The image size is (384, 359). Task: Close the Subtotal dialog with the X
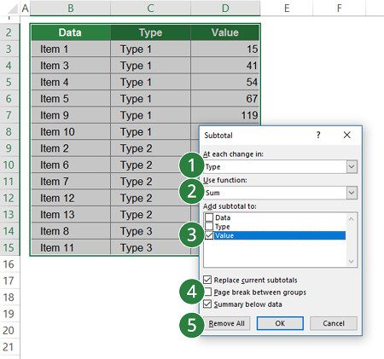click(347, 135)
